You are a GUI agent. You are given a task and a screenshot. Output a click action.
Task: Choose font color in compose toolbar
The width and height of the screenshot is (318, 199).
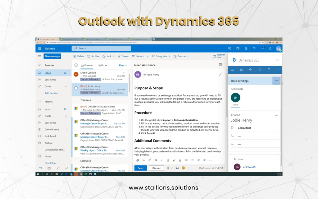coord(180,160)
